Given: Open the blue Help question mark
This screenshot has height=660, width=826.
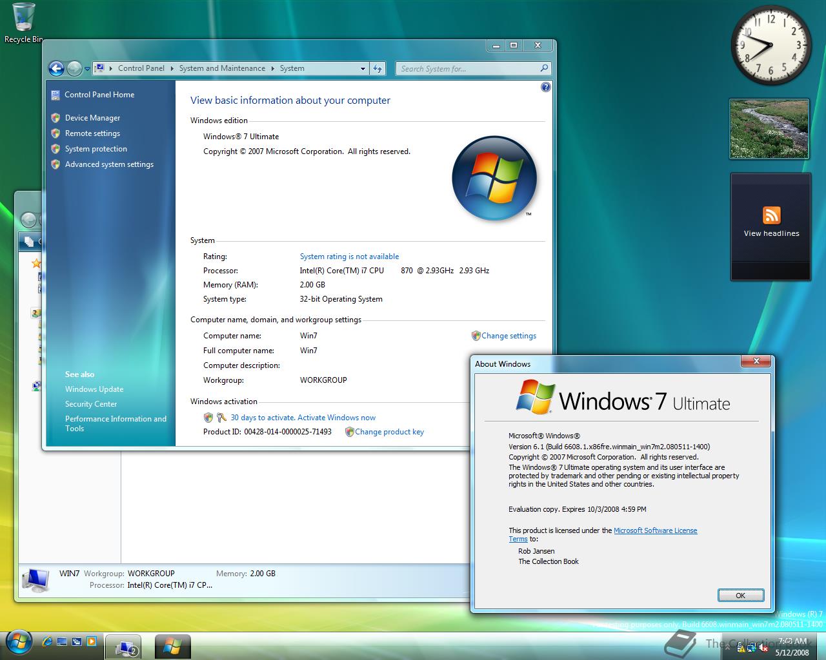Looking at the screenshot, I should click(546, 87).
